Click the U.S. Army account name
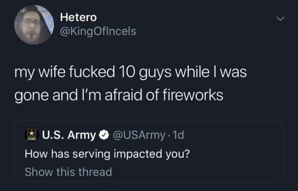Image resolution: width=298 pixels, height=191 pixels. coord(69,135)
